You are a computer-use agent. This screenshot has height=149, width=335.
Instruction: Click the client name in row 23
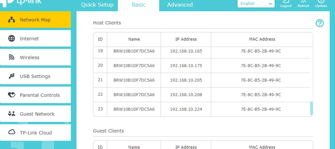pyautogui.click(x=134, y=109)
